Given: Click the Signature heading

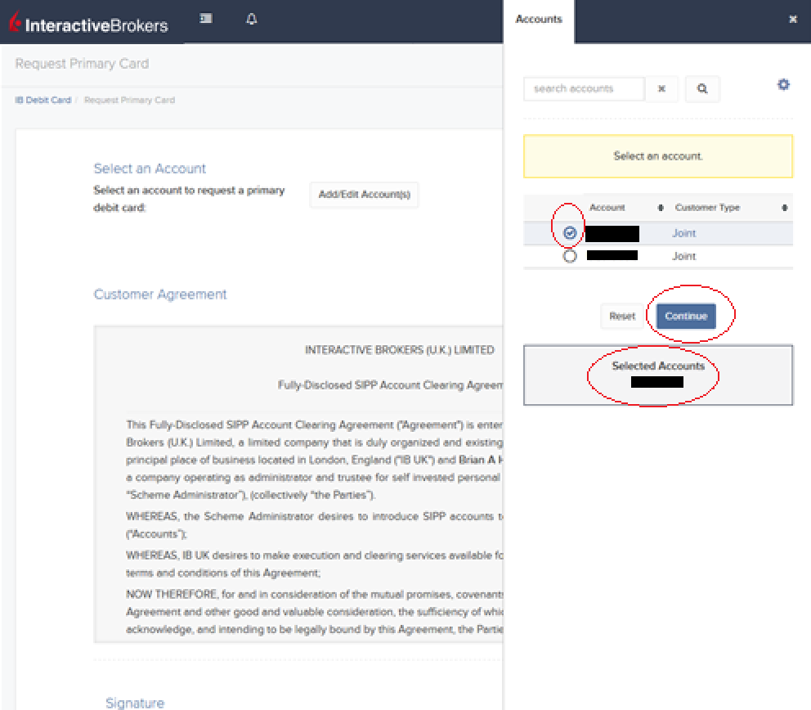Looking at the screenshot, I should click(x=135, y=703).
